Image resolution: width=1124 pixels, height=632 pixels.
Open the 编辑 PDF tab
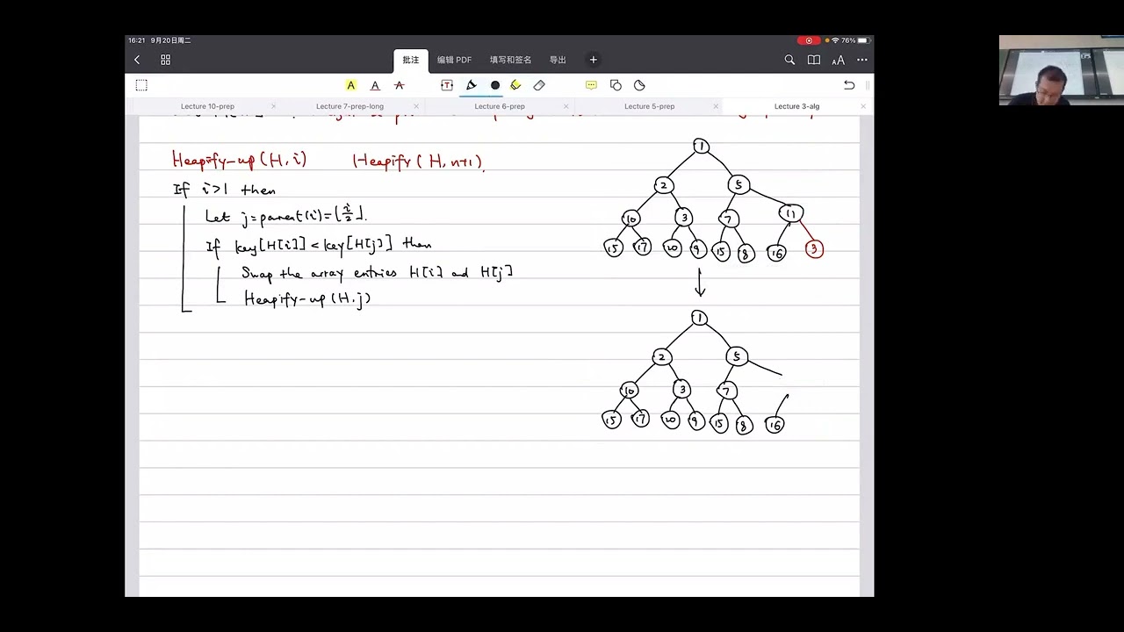[454, 60]
